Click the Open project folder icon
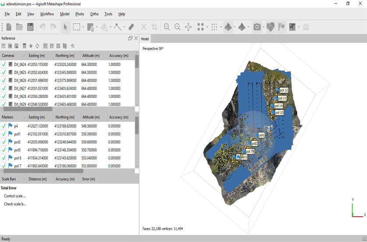 20,27
